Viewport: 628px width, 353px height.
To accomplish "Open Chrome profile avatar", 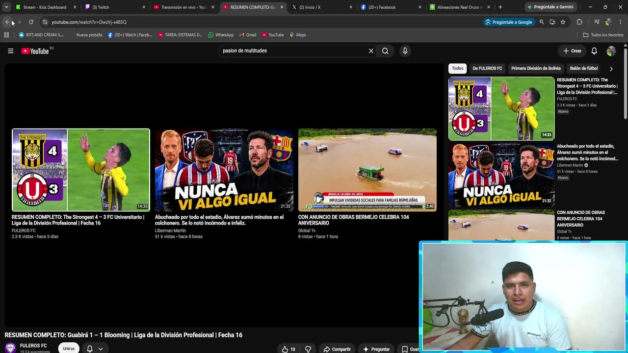I will tap(608, 22).
